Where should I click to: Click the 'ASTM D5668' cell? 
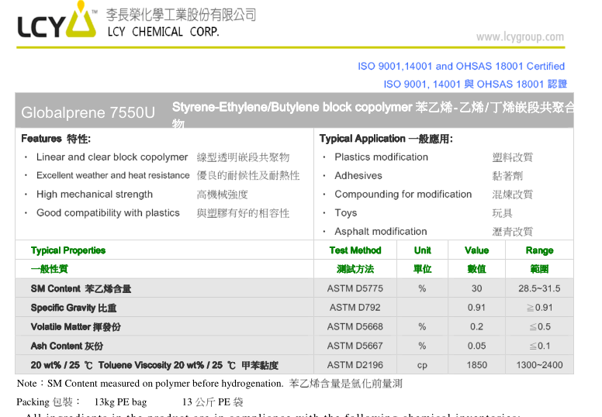[x=355, y=327]
